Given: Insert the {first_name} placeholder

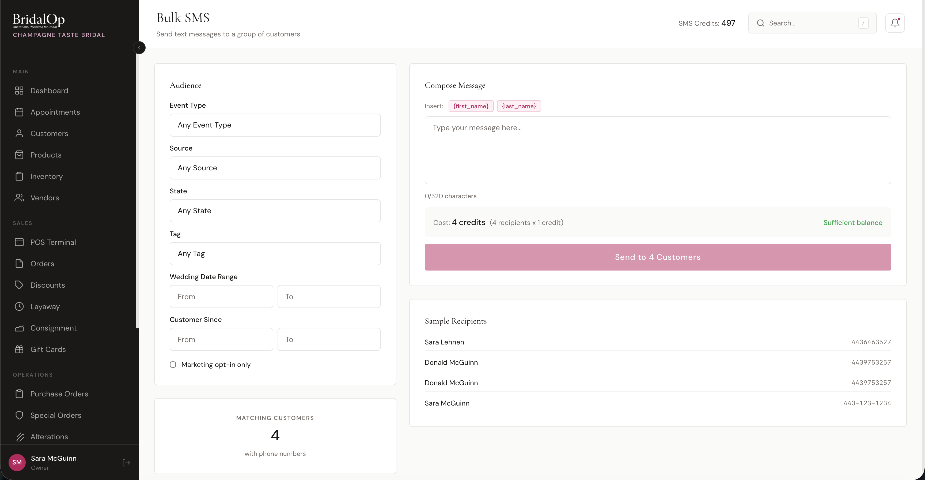Looking at the screenshot, I should coord(471,106).
